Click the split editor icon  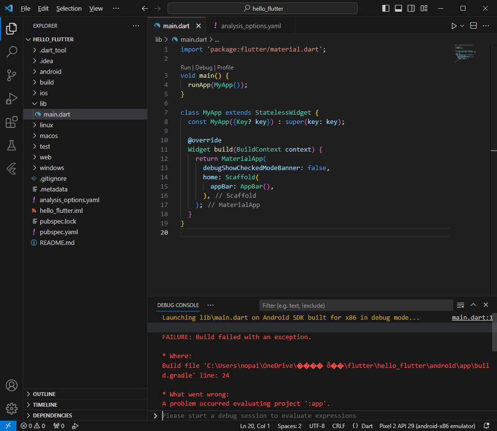(x=473, y=26)
